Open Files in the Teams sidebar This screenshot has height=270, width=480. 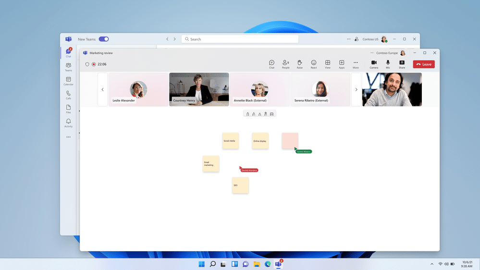pos(68,109)
